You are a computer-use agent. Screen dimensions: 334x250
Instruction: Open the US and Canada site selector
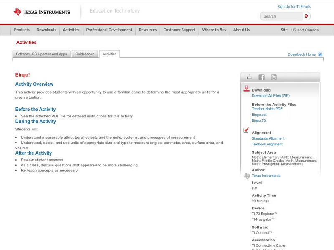click(305, 30)
